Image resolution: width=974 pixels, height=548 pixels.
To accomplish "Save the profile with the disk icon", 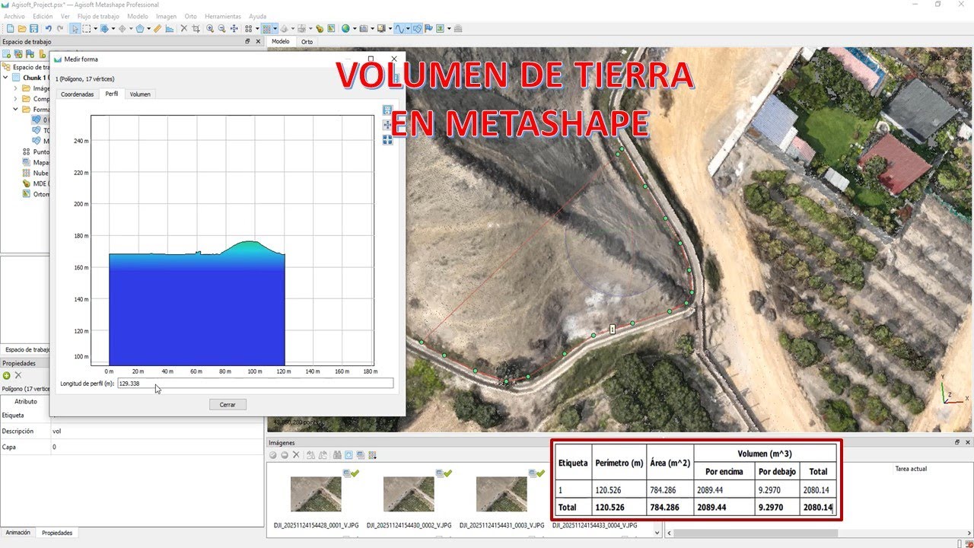I will pos(387,110).
